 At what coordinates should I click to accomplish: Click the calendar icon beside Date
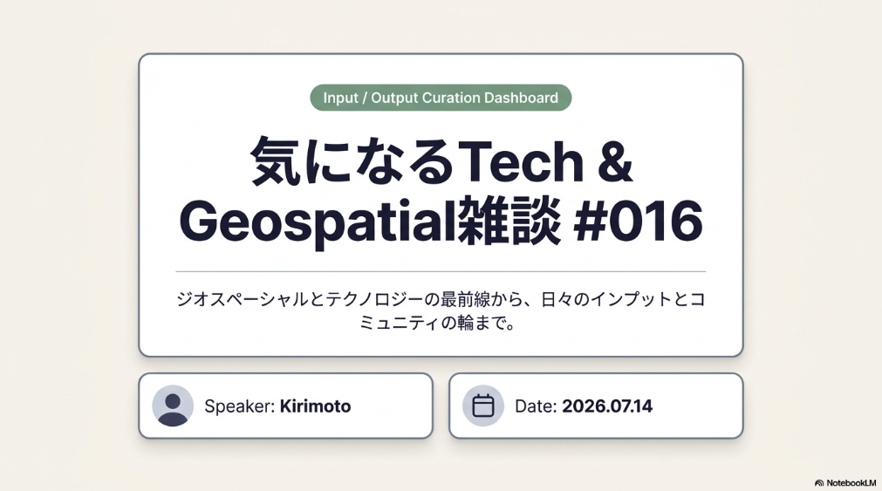(483, 406)
